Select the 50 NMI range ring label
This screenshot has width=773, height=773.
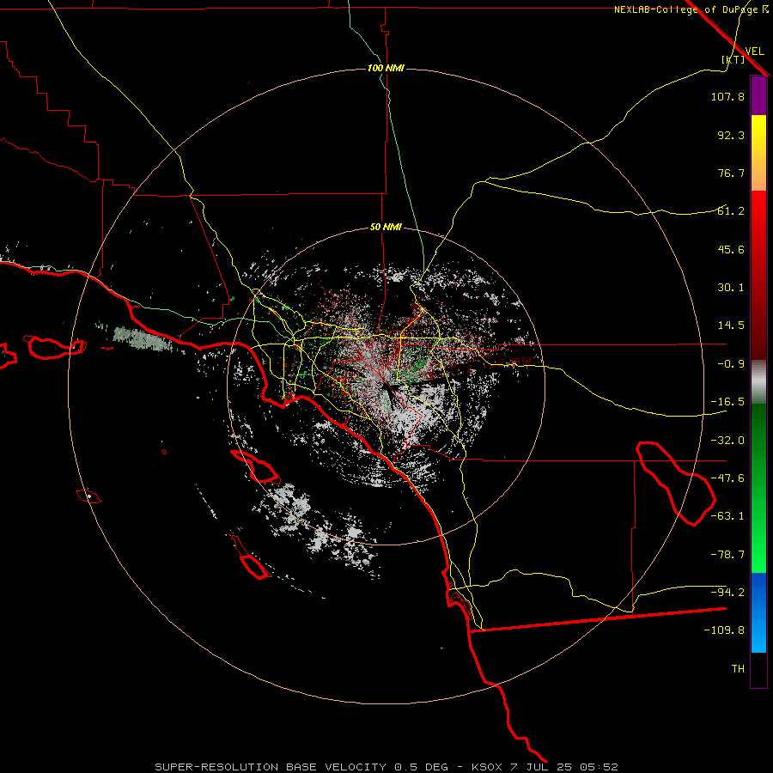pos(386,227)
